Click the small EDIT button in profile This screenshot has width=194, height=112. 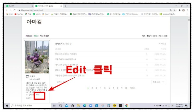(x=38, y=95)
